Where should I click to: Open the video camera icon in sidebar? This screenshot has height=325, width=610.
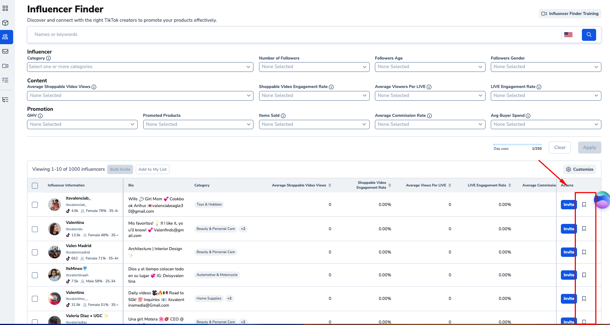(x=5, y=66)
